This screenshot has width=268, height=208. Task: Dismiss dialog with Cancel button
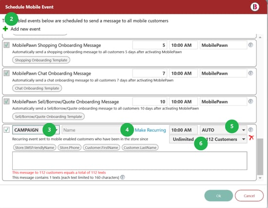[x=249, y=196]
